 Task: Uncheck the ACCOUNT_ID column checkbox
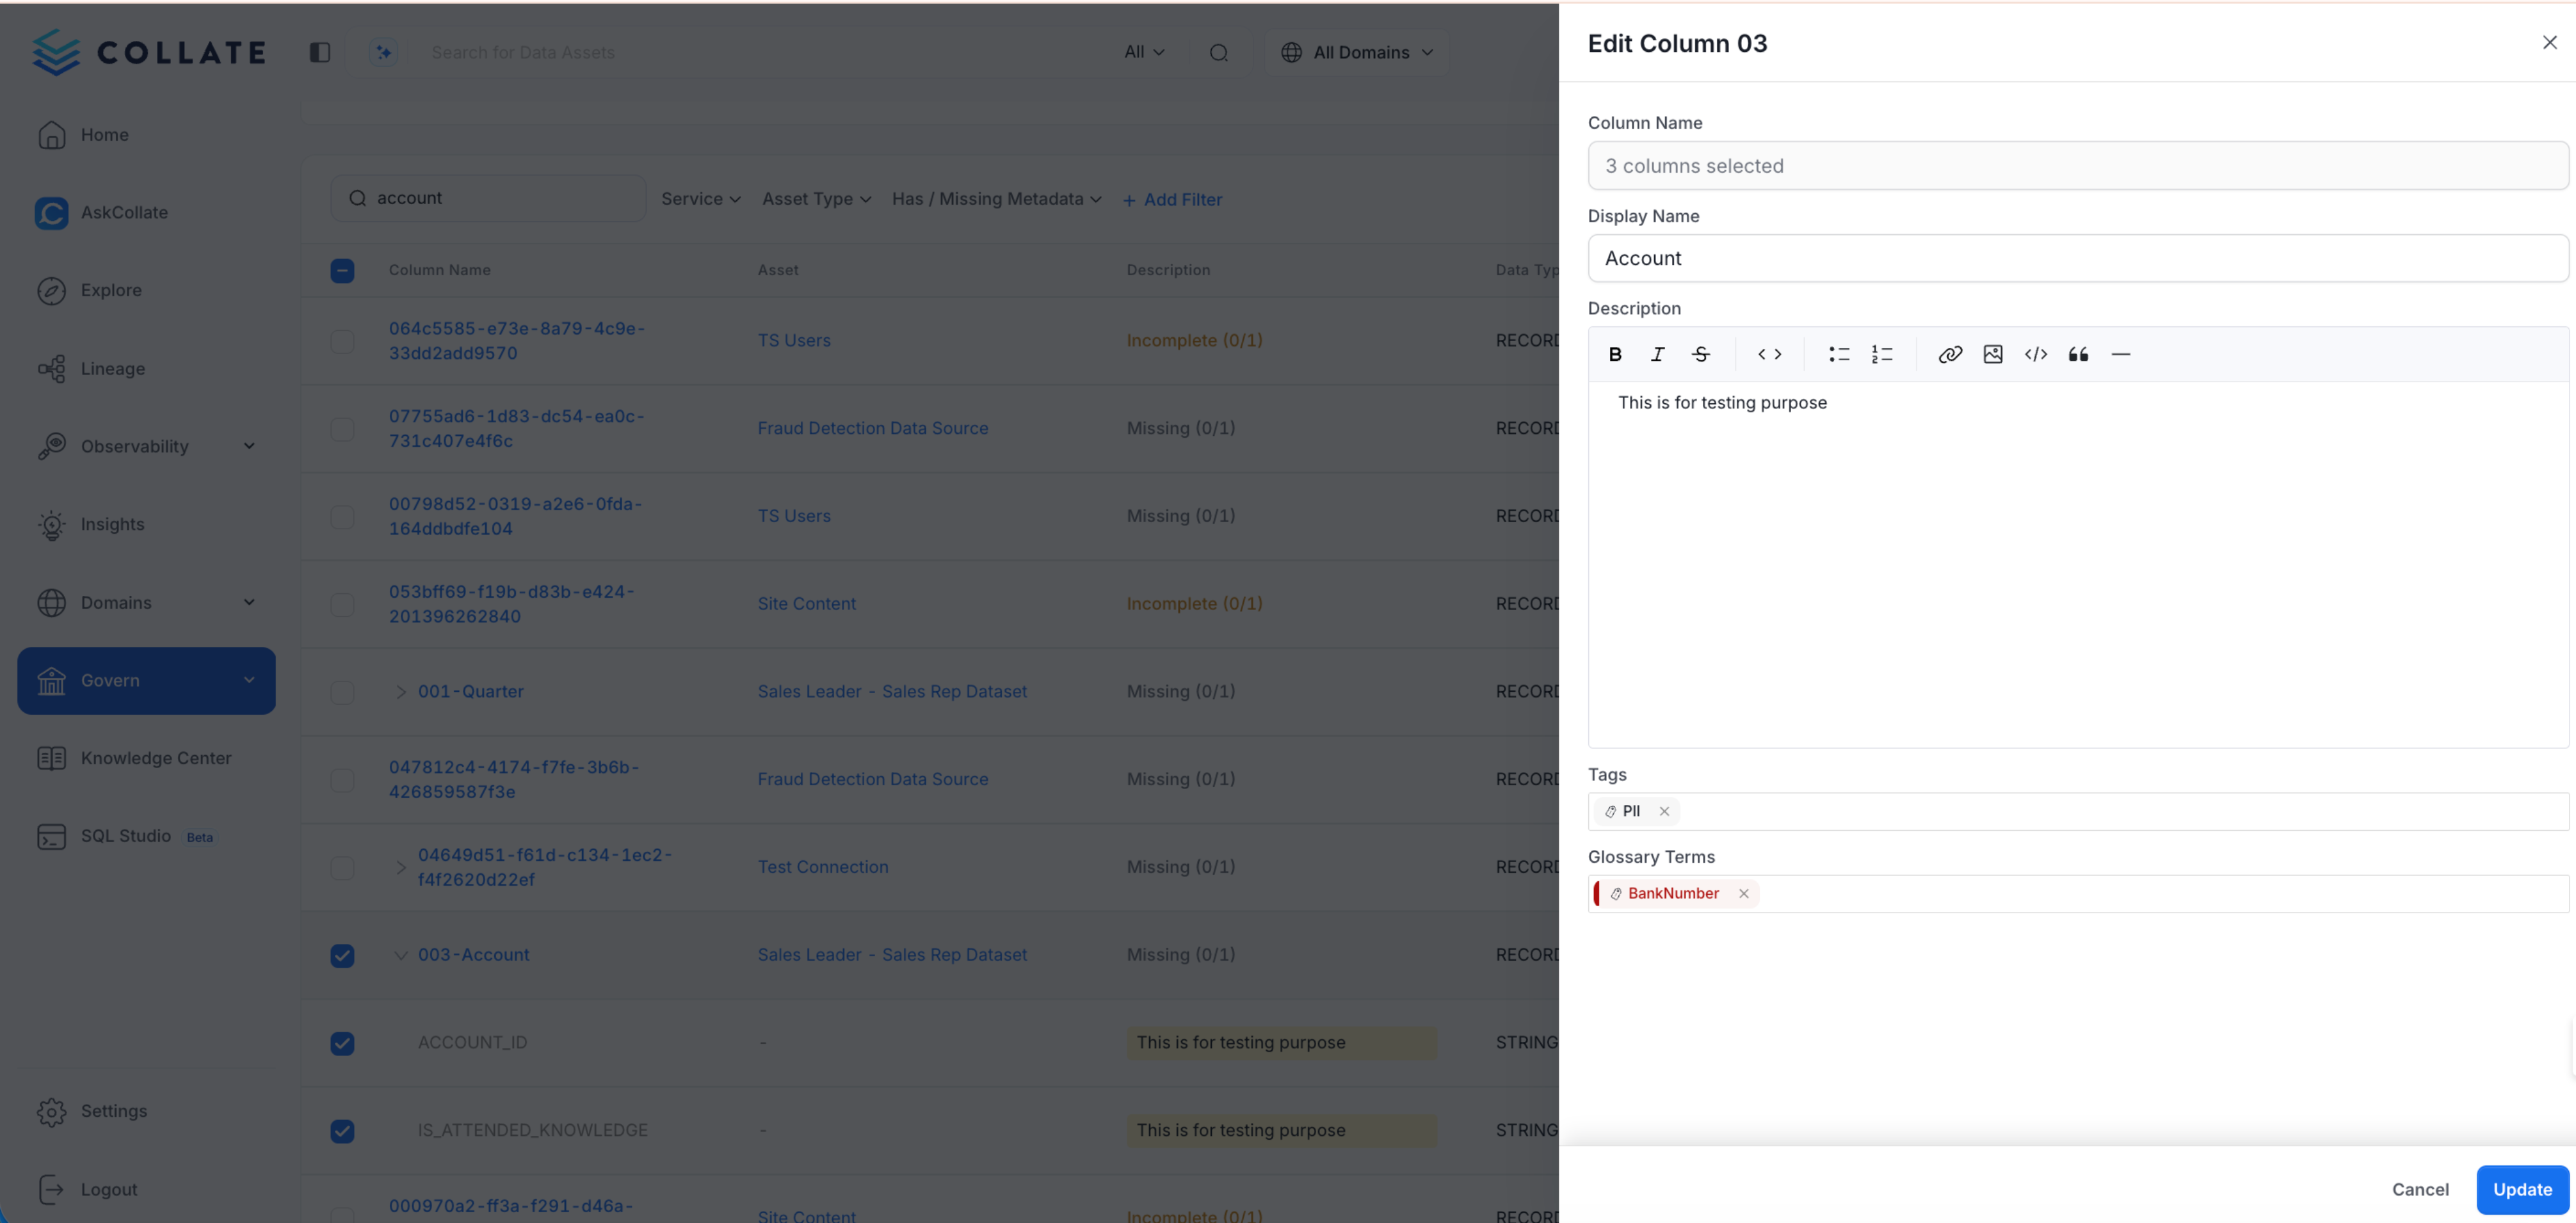(x=343, y=1043)
